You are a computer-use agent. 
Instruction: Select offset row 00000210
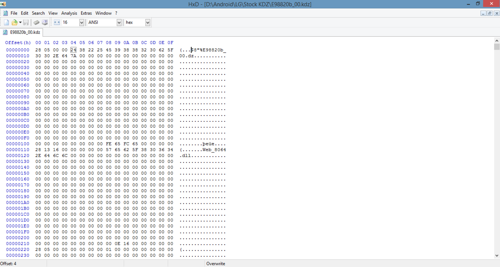[x=18, y=244]
